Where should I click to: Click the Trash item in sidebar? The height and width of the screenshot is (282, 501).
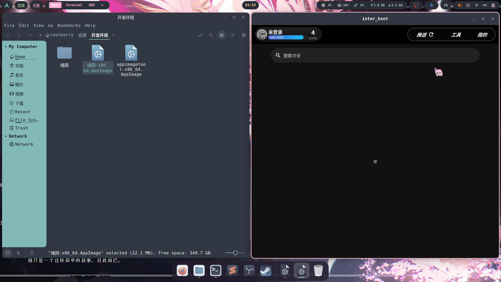pyautogui.click(x=21, y=128)
